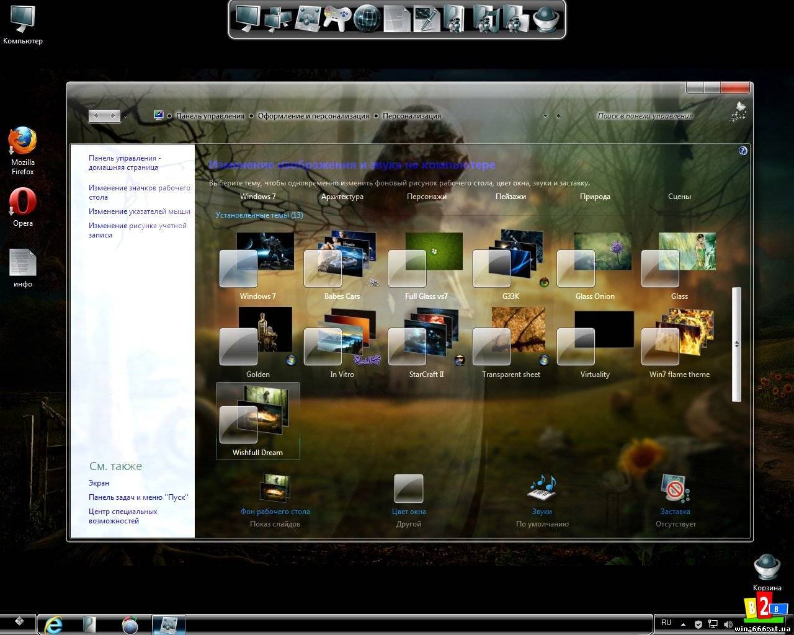Image resolution: width=794 pixels, height=635 pixels.
Task: Open the recent pages dropdown arrow beside the navigation buttons
Action: [125, 116]
